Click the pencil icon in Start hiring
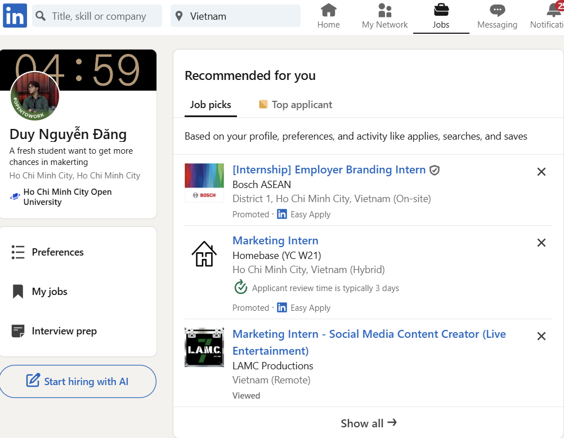Image resolution: width=564 pixels, height=438 pixels. [33, 381]
